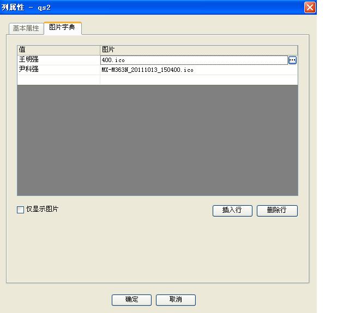Screen dimensions: 349x313
Task: Select the 图片字典 tab
Action: click(x=63, y=28)
